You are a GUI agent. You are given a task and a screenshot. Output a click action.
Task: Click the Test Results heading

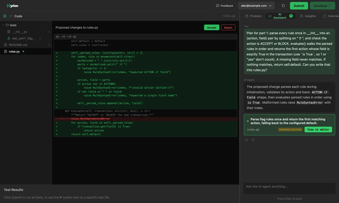13,190
